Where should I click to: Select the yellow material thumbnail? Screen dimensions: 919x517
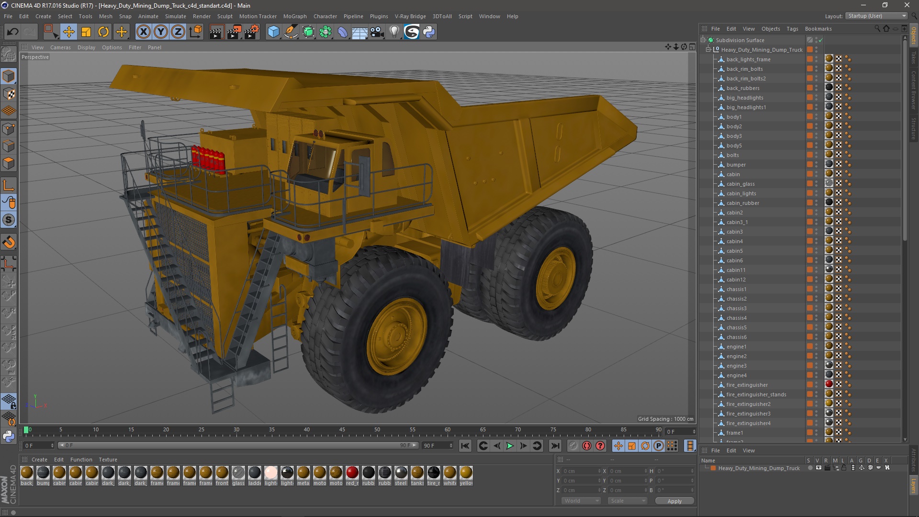[466, 472]
